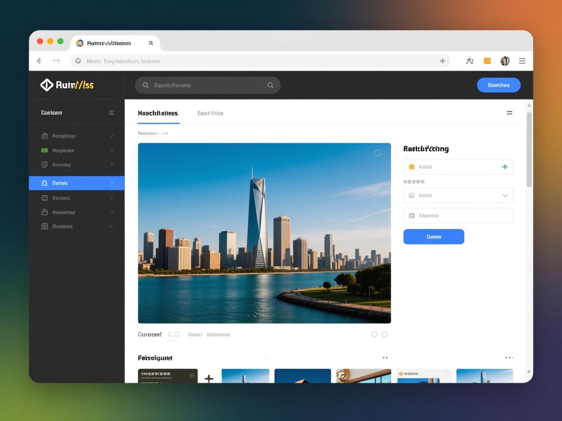Click the browser back arrow
This screenshot has height=421, width=562.
click(x=40, y=61)
